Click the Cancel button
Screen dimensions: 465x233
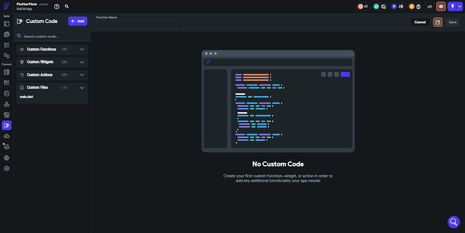[x=420, y=22]
